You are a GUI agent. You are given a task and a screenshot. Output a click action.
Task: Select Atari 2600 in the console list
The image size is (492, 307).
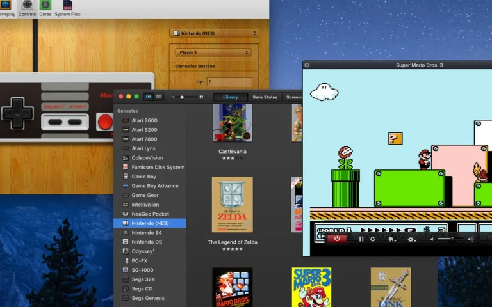[150, 120]
